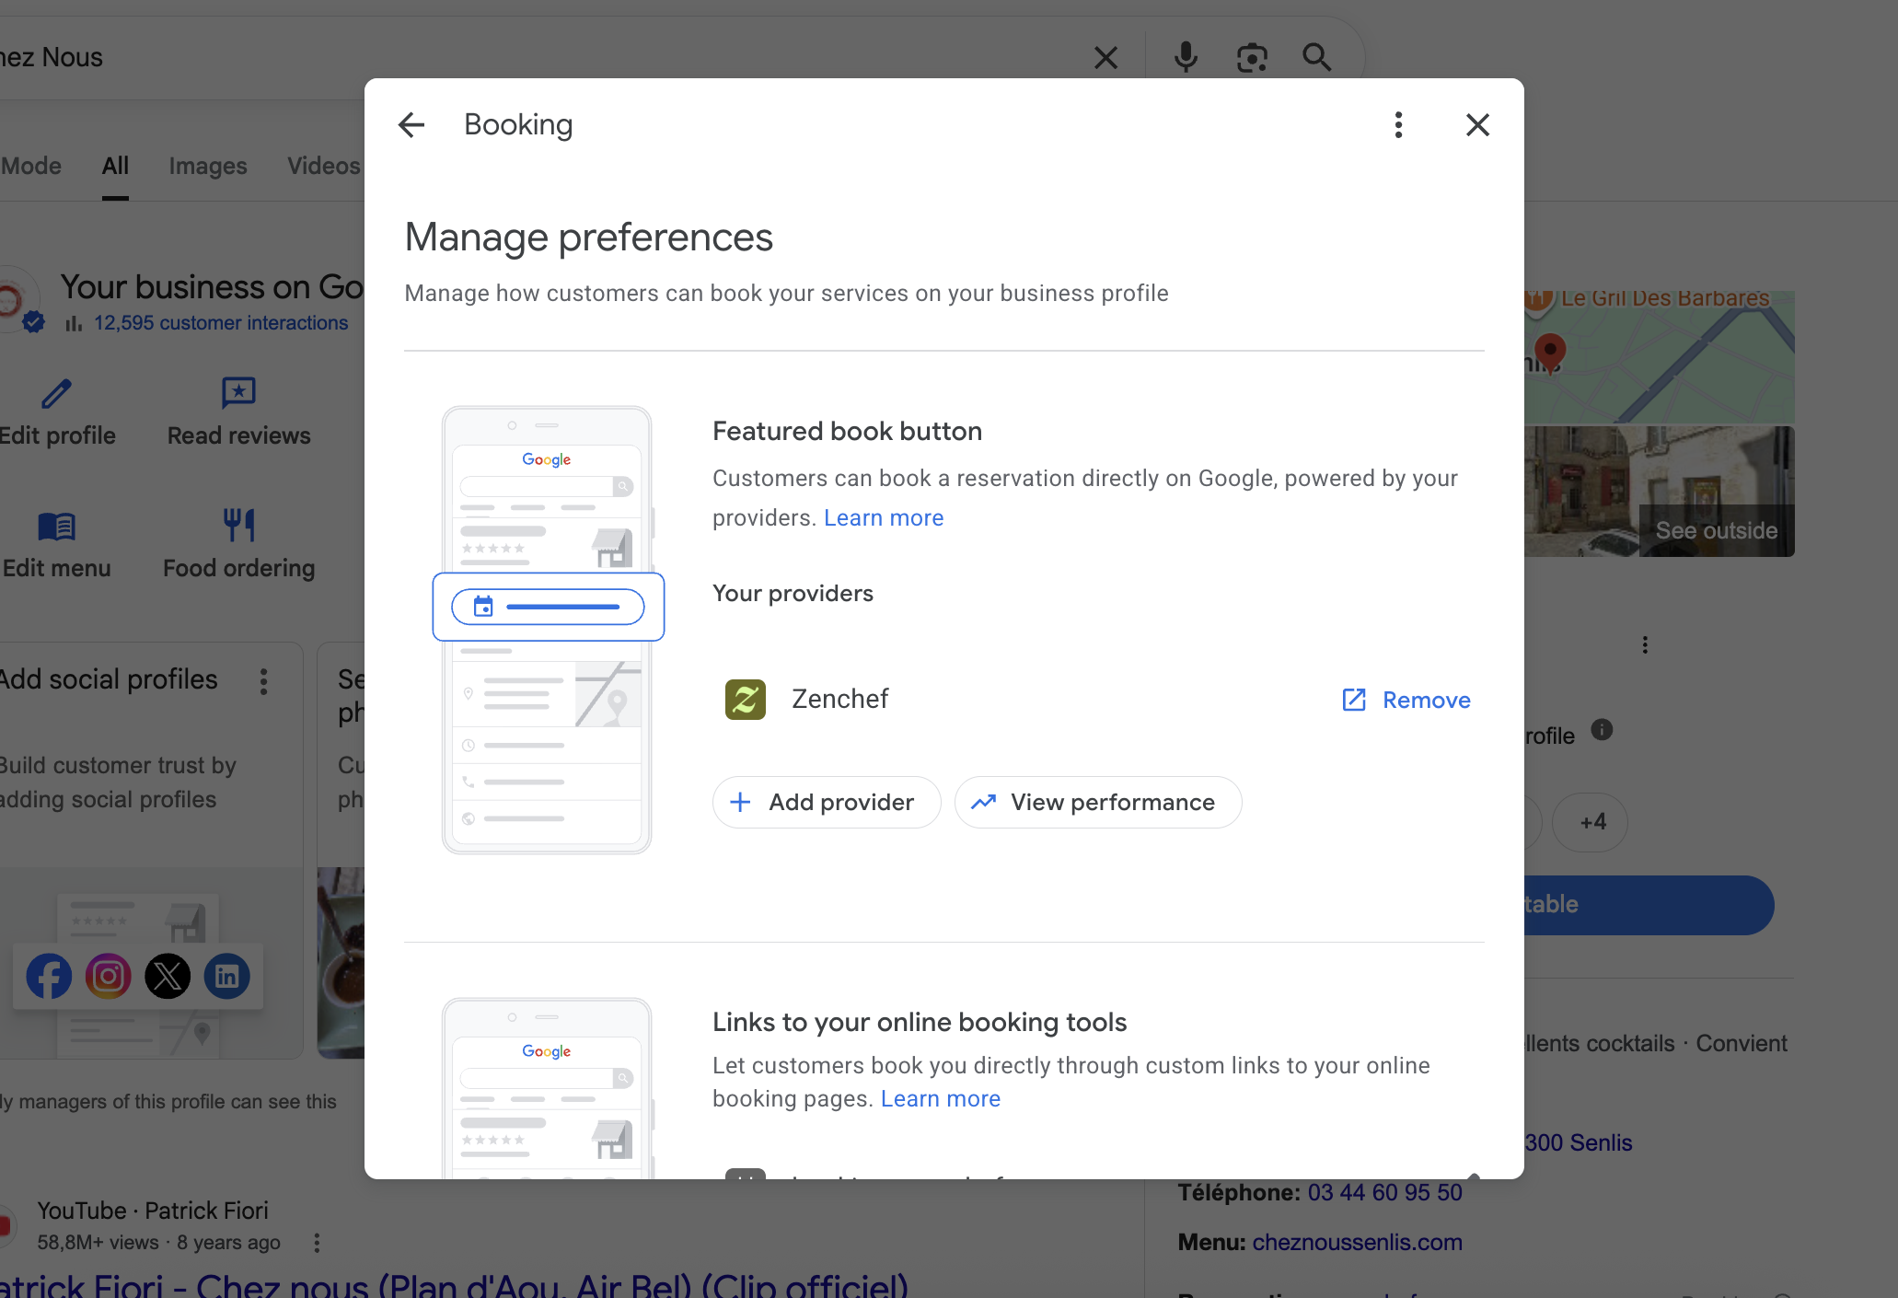Click the Instagram icon in social card
Screen dimensions: 1898x1298
109,976
